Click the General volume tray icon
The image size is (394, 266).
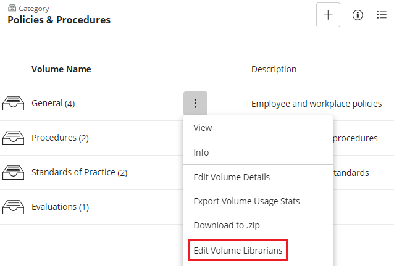tap(14, 103)
